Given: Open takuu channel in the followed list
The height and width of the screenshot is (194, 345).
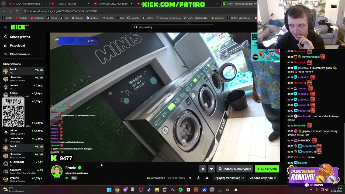Looking at the screenshot, I should point(23,132).
